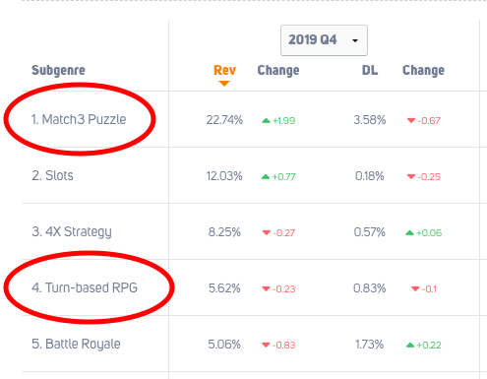Select the Subgenre column header
Image resolution: width=487 pixels, height=379 pixels.
(58, 70)
